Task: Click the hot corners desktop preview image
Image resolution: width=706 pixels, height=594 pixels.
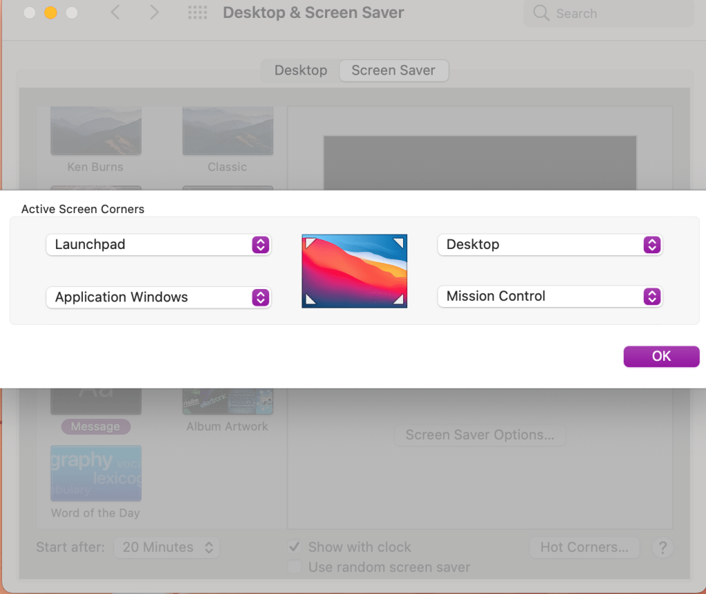Action: click(354, 271)
